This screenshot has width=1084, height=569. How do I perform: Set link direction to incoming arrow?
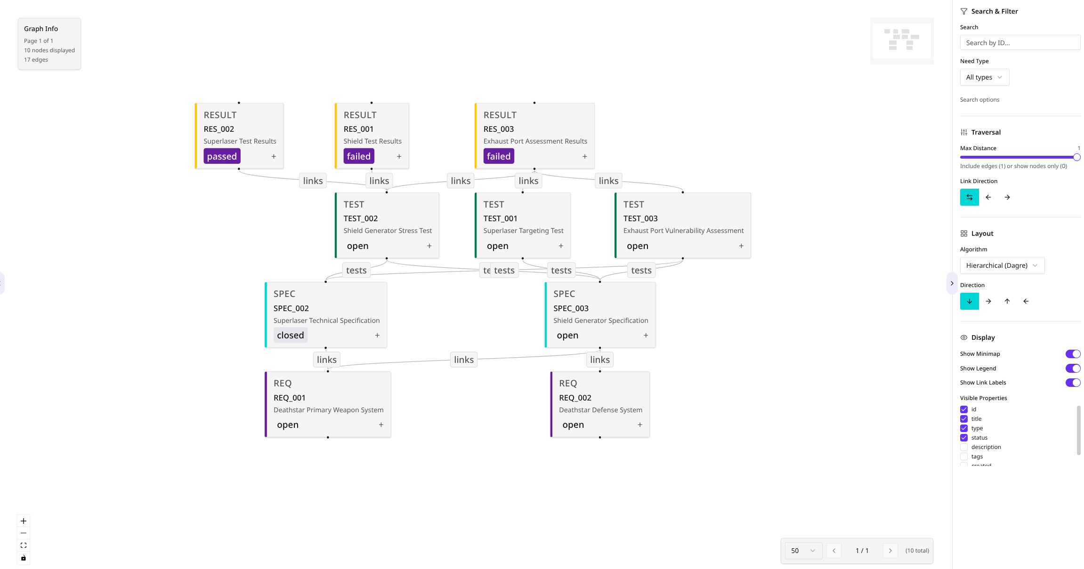click(988, 197)
